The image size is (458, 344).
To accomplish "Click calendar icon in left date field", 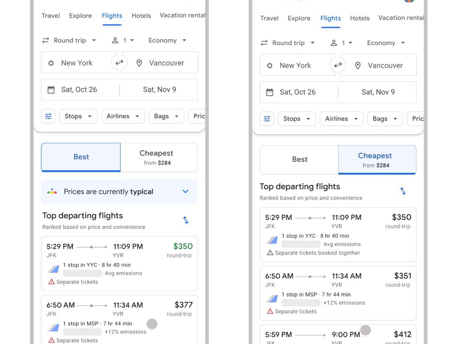I will point(51,90).
